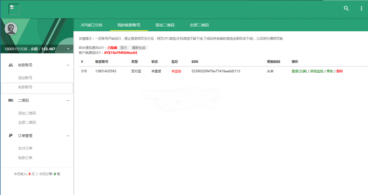
Task: Click the site logo in top-left corner
Action: coord(14,9)
